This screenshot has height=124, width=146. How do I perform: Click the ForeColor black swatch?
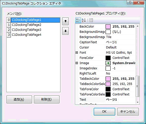point(108,58)
